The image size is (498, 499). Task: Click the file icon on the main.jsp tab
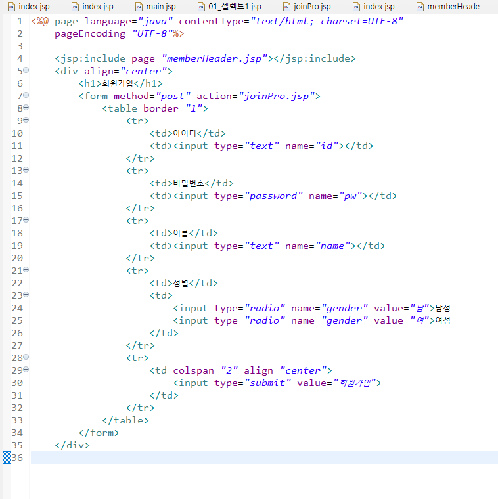pyautogui.click(x=139, y=7)
